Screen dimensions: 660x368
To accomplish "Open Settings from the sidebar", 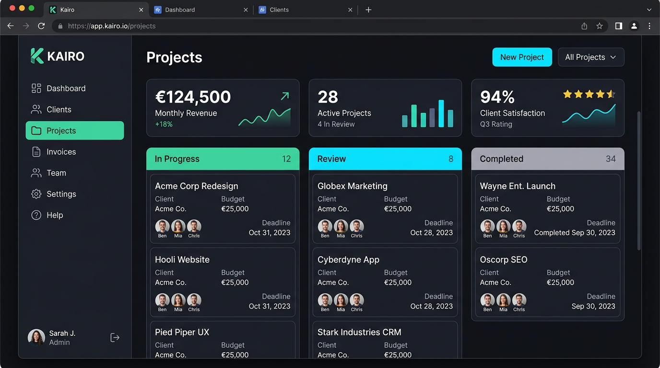I will click(x=61, y=194).
